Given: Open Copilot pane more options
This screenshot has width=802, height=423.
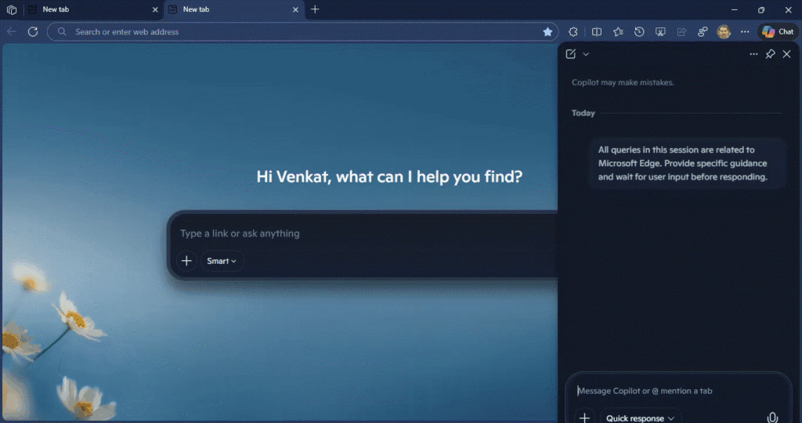Looking at the screenshot, I should tap(753, 54).
